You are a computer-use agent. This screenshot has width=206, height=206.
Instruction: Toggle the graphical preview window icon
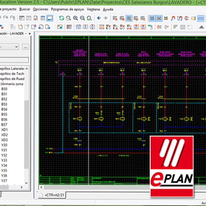[x=50, y=18]
